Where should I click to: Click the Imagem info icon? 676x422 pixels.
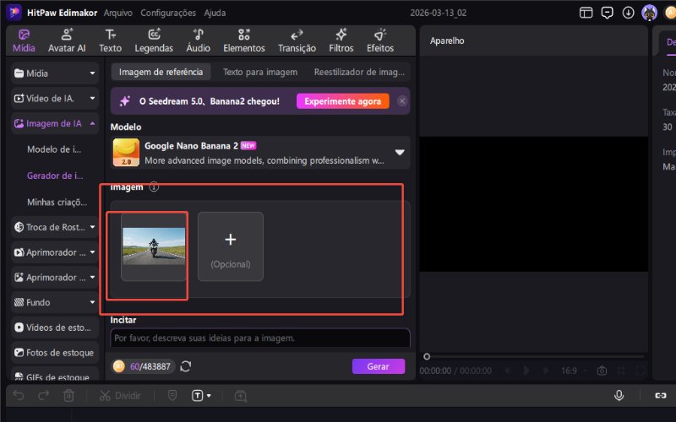pos(154,187)
